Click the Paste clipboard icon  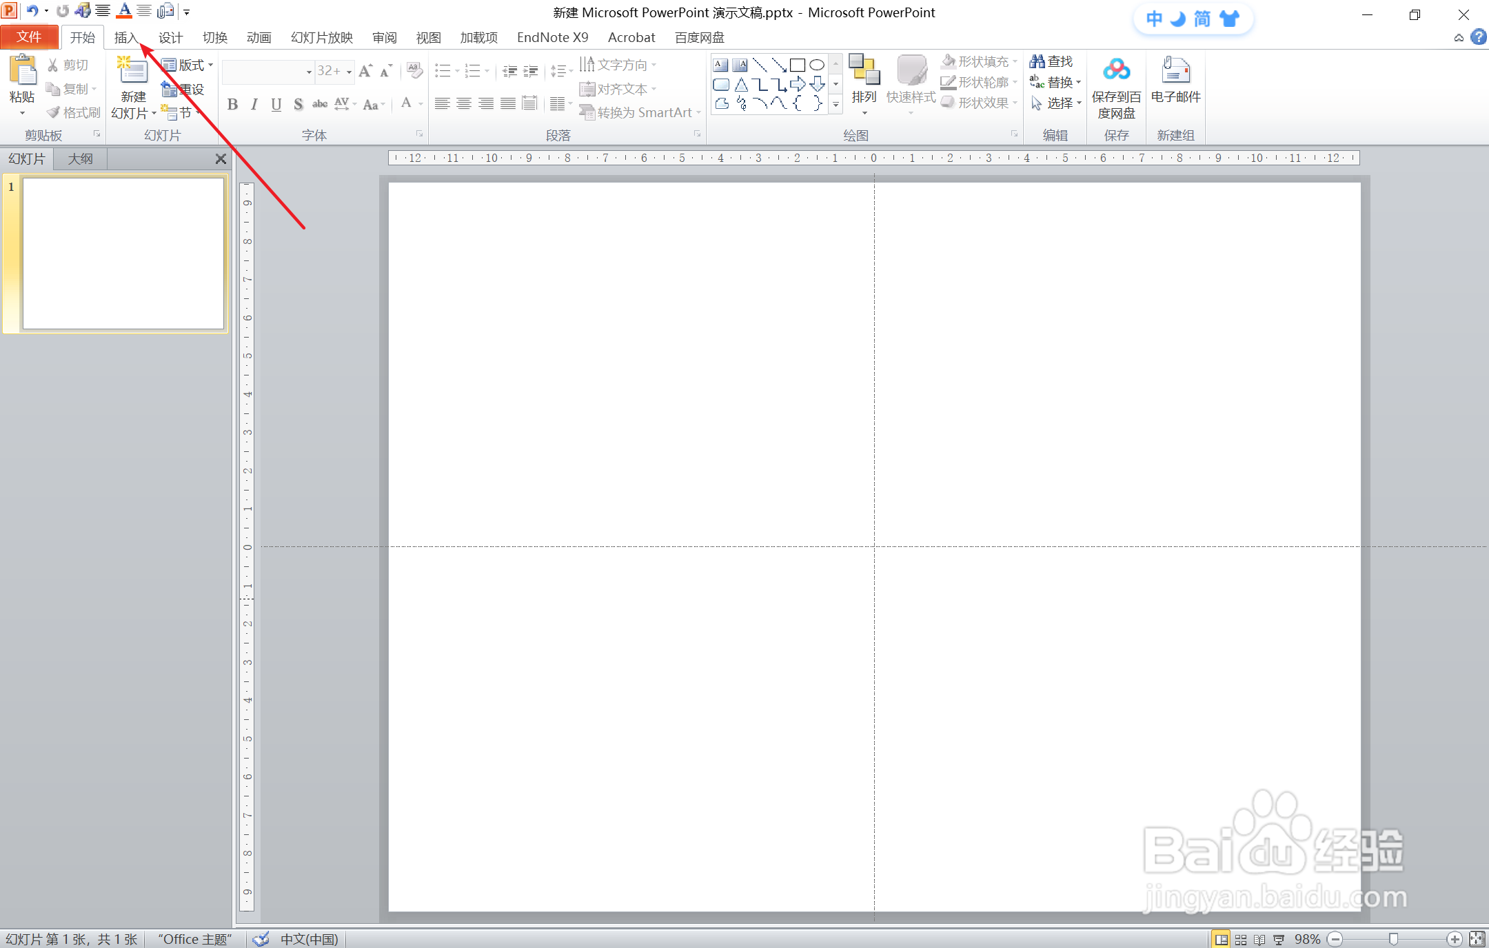[x=22, y=71]
